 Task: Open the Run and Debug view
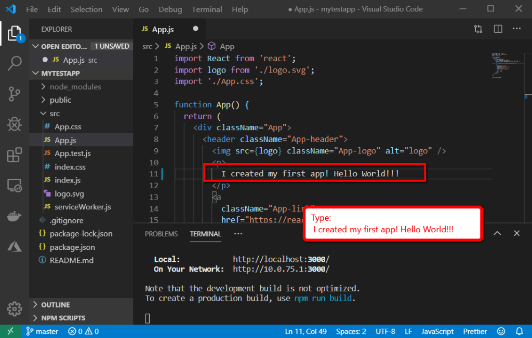[x=14, y=124]
